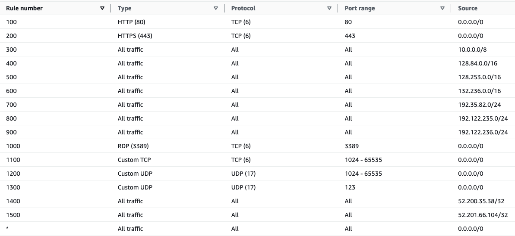Click source 52.201.66.104/32 cell
The width and height of the screenshot is (515, 236).
coord(483,215)
